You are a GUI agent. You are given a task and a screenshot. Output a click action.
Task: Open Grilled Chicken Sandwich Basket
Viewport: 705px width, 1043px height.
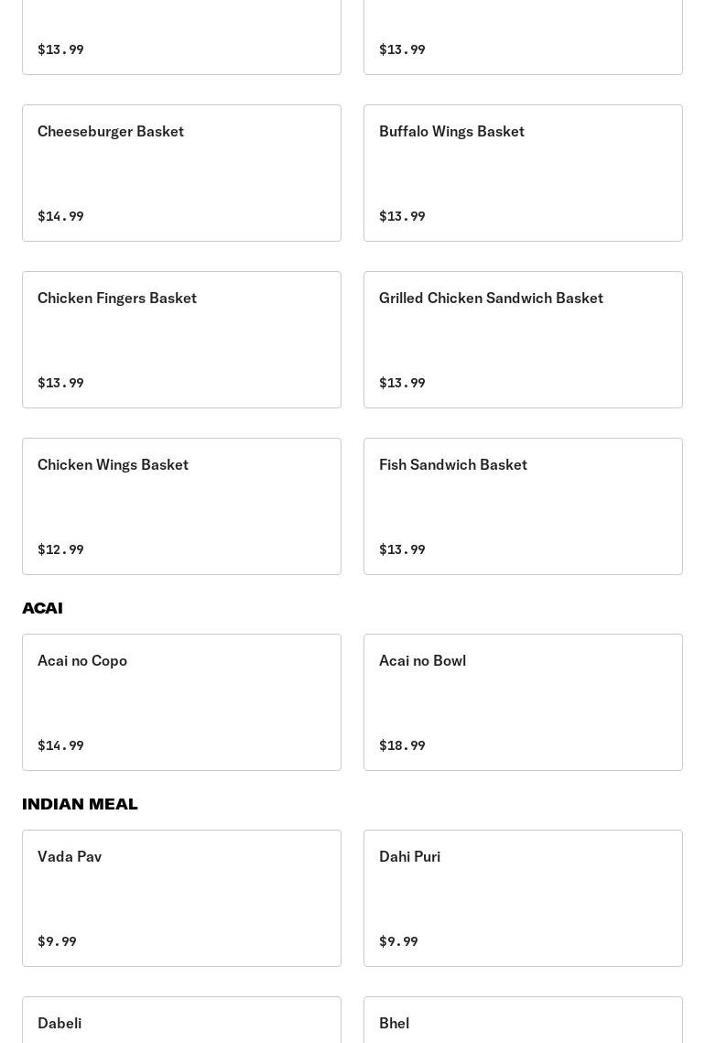523,340
